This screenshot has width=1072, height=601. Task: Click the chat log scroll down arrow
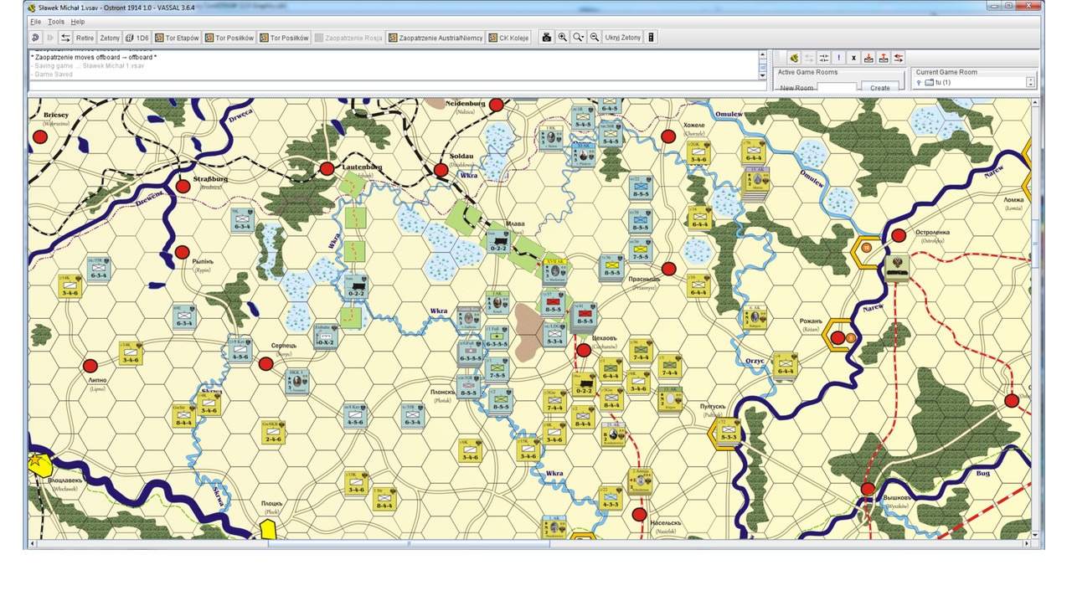click(x=762, y=74)
